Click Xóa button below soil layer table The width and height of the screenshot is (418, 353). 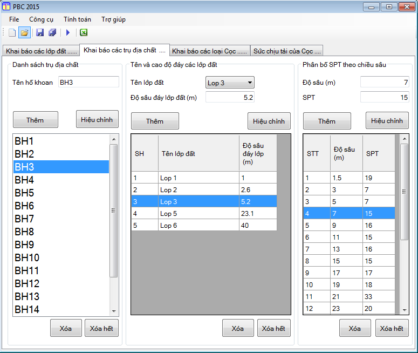[238, 328]
